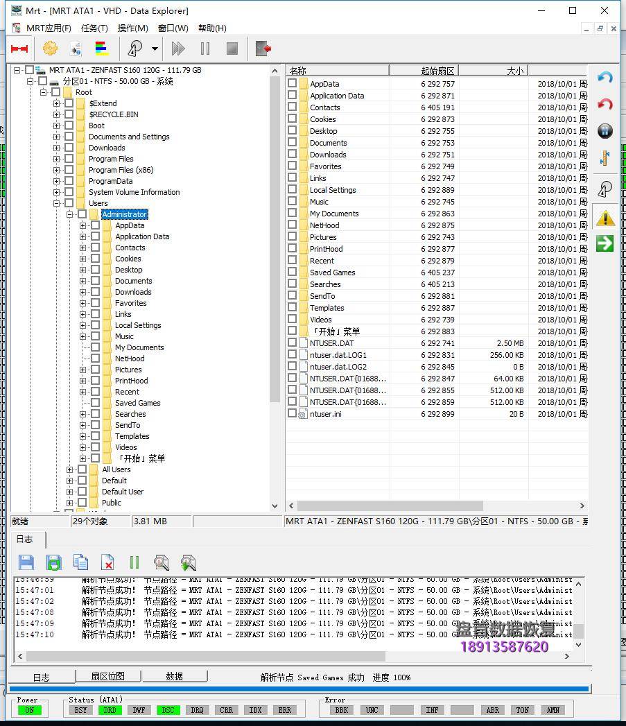Screen dimensions: 626x726
Task: Select the Saved Games folder in tree
Action: tap(137, 403)
